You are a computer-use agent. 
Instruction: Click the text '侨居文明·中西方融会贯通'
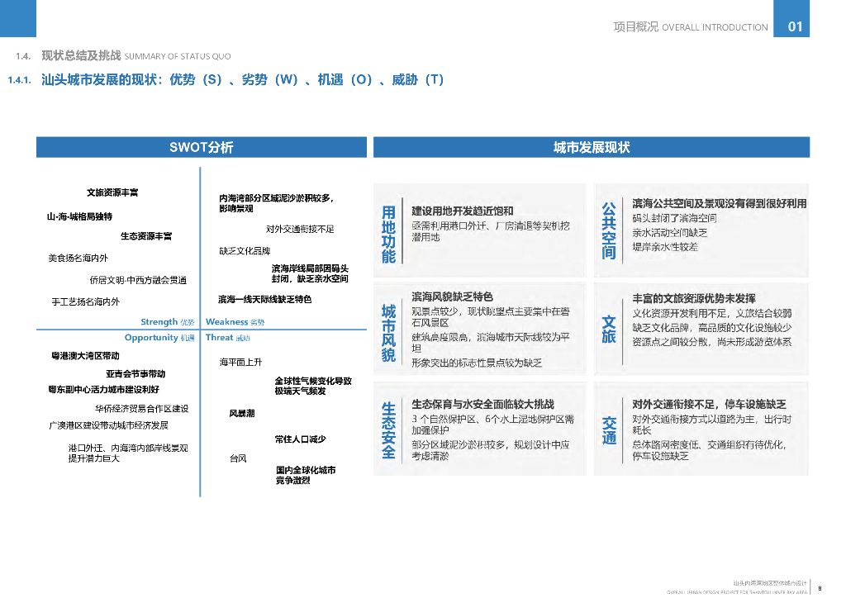pos(138,280)
